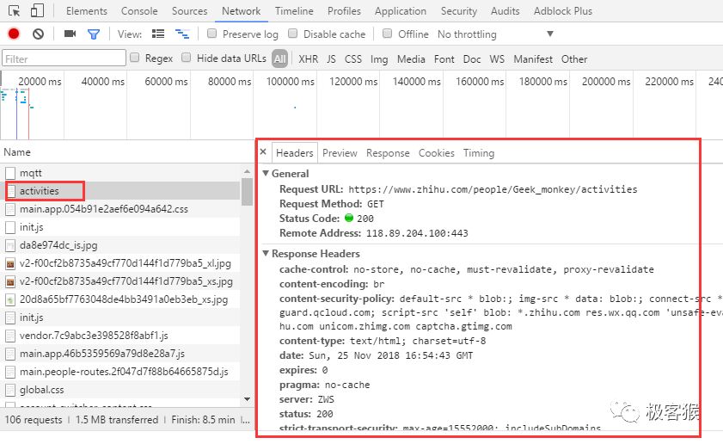Select the Network tab
Screen dimensions: 723x444
click(x=242, y=11)
